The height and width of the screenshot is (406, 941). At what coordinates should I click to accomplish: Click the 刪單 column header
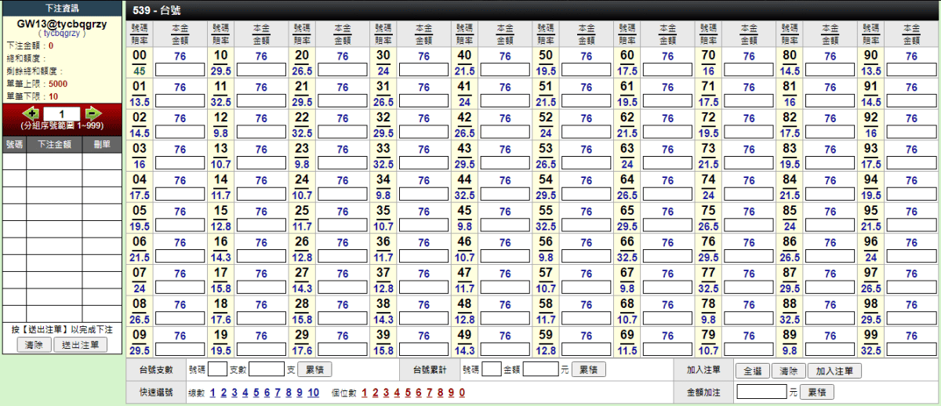(102, 145)
